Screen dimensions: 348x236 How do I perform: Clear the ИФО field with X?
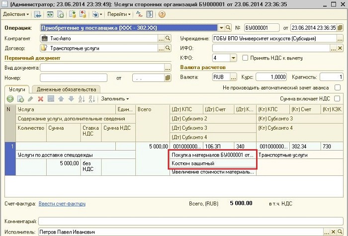pyautogui.click(x=340, y=48)
